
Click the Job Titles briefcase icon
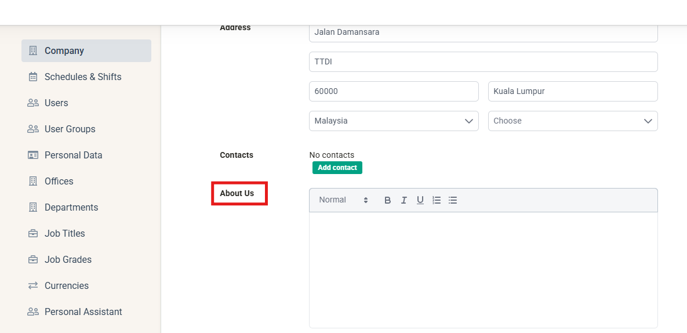point(33,234)
